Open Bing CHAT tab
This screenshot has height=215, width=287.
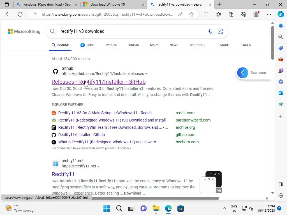pos(87,45)
